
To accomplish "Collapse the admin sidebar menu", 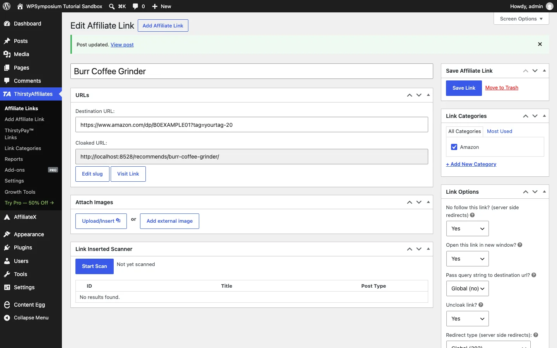I will 31,317.
